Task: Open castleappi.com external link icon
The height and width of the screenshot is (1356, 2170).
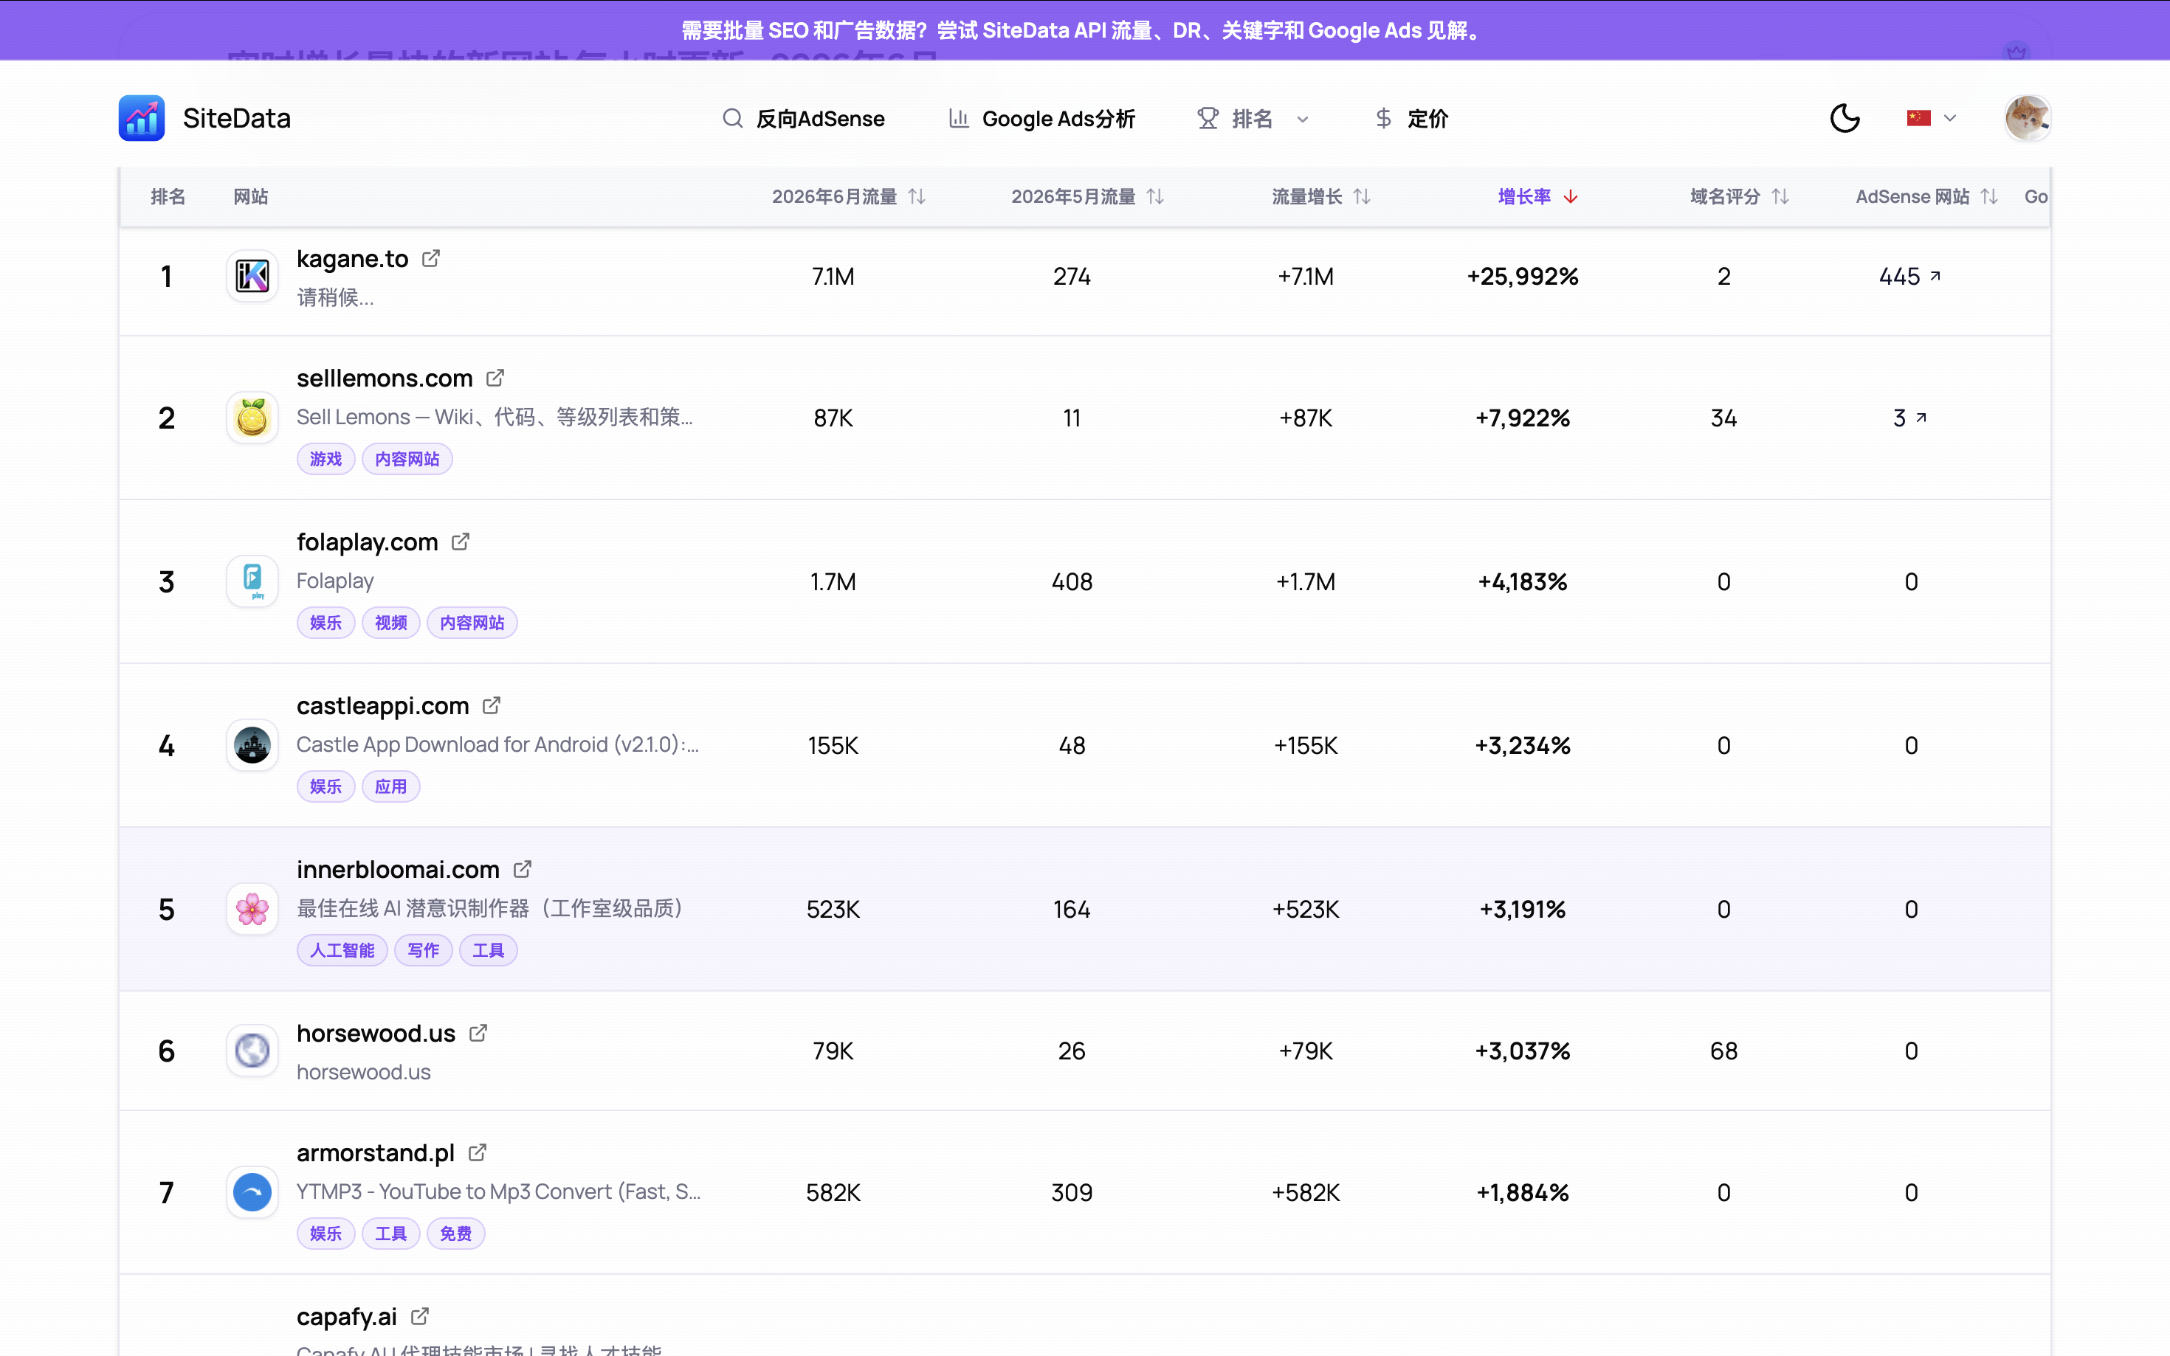Action: (492, 705)
